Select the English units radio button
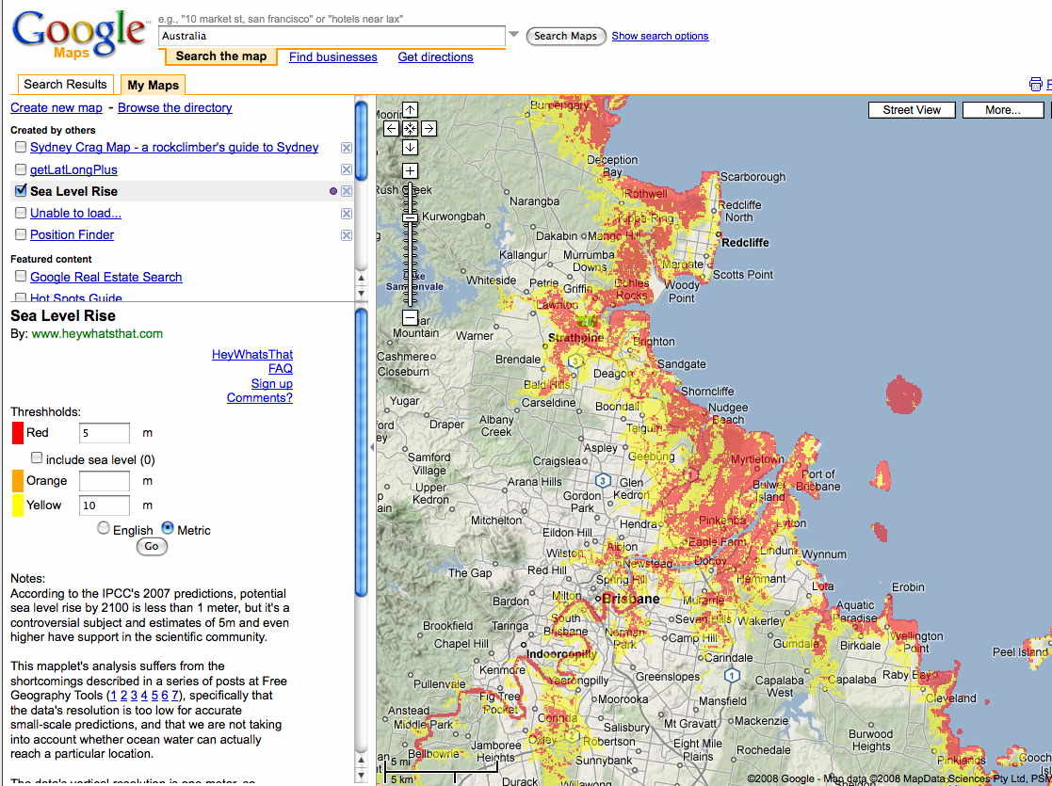Screen dimensions: 1052x786 [x=104, y=529]
